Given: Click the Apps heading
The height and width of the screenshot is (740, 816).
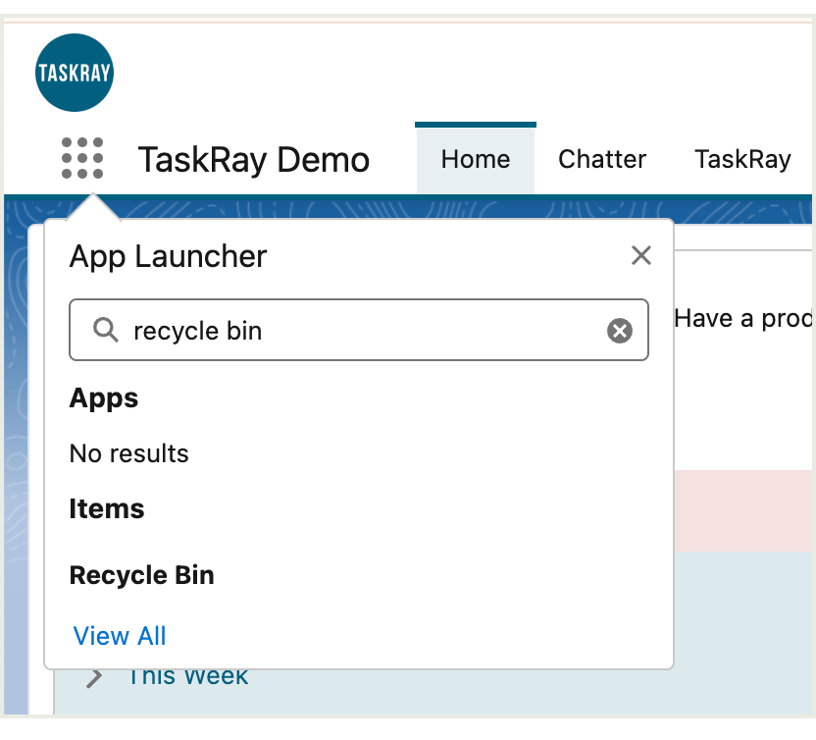Looking at the screenshot, I should coord(104,398).
